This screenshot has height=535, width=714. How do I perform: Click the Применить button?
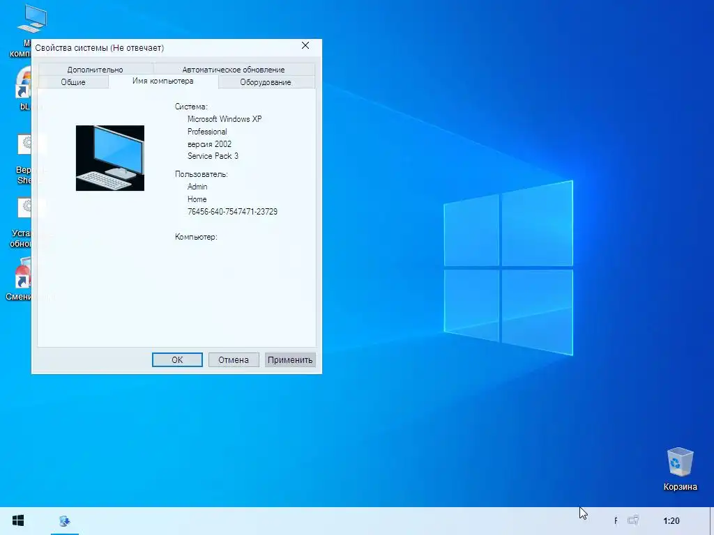(290, 360)
